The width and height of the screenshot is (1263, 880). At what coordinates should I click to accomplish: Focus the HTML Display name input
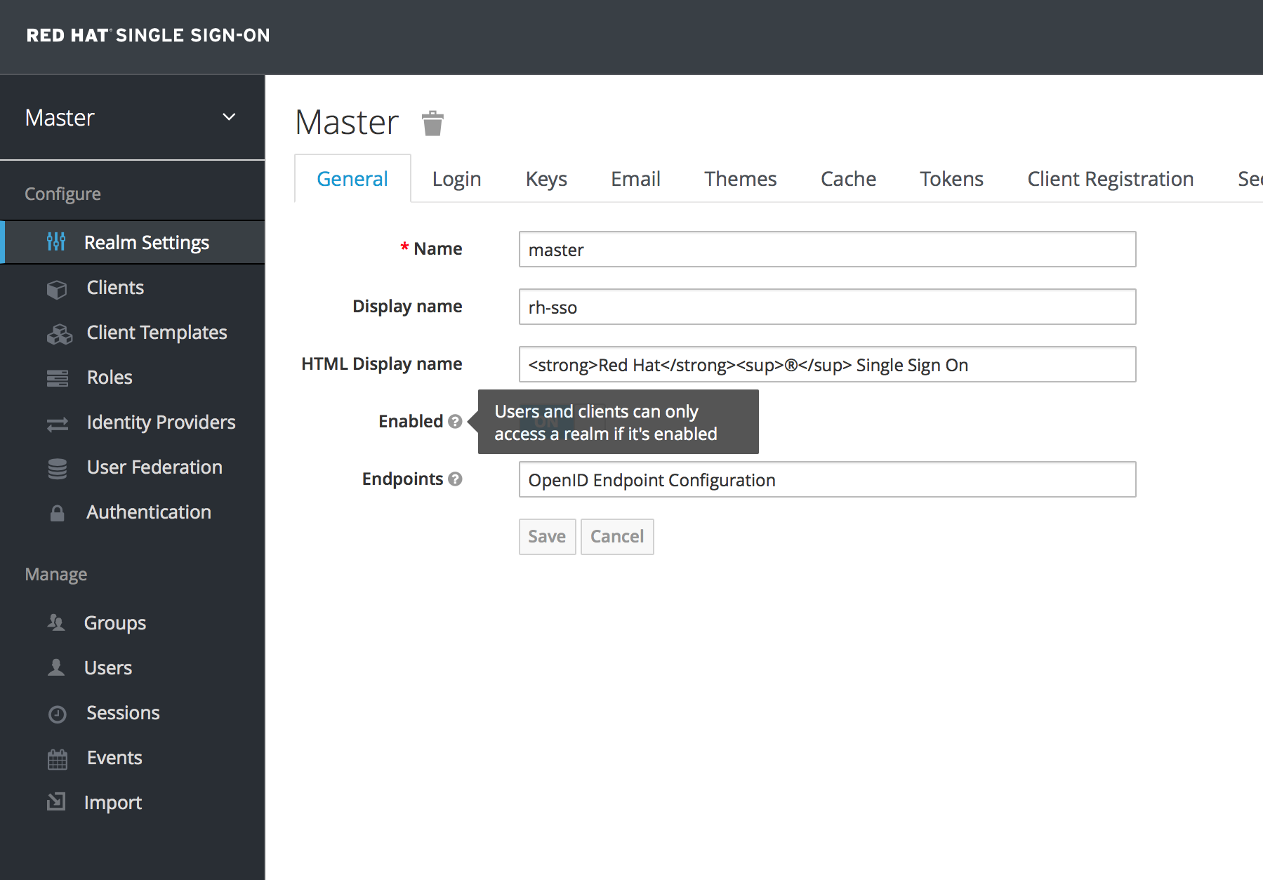[x=826, y=365]
